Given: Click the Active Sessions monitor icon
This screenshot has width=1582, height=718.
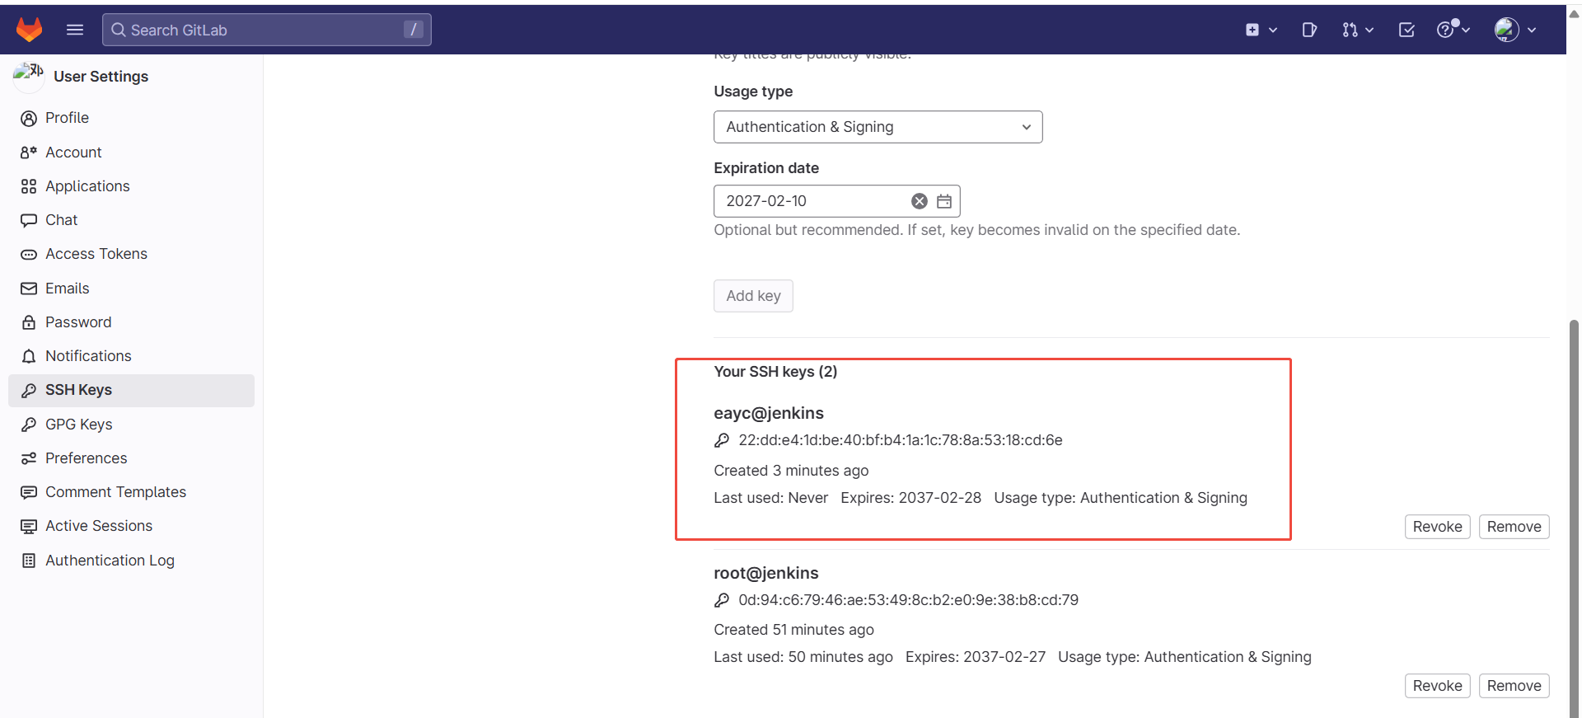Looking at the screenshot, I should [29, 526].
